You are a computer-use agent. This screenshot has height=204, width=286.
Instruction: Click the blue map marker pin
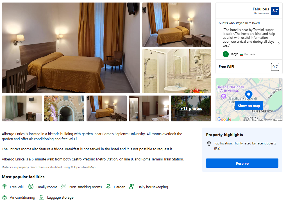tap(249, 95)
